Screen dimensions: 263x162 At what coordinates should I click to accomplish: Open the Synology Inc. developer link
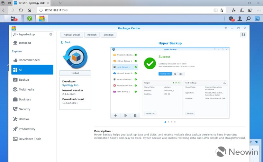pyautogui.click(x=71, y=85)
